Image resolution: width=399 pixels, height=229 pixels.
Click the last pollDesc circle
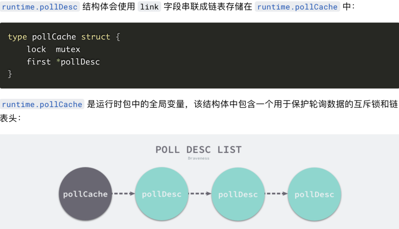314,194
